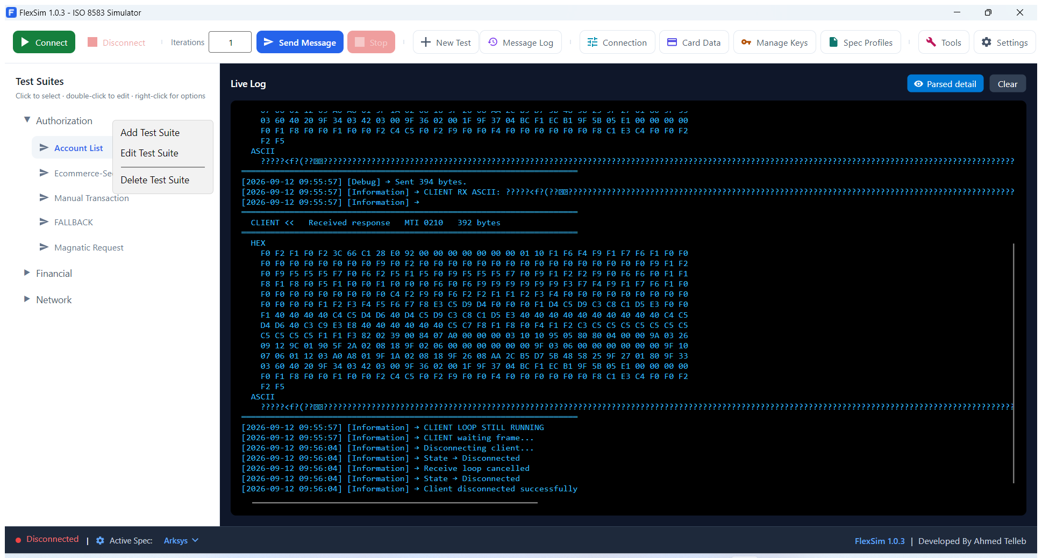Image resolution: width=1042 pixels, height=558 pixels.
Task: Click 'CLIENT waiting frame...' log line
Action: tap(479, 438)
